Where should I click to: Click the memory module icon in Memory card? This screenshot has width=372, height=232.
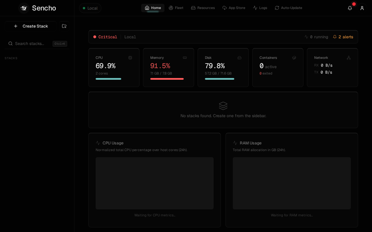[x=185, y=58]
